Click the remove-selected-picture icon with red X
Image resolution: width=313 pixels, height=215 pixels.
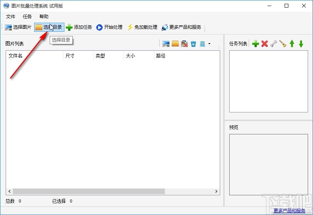184,44
